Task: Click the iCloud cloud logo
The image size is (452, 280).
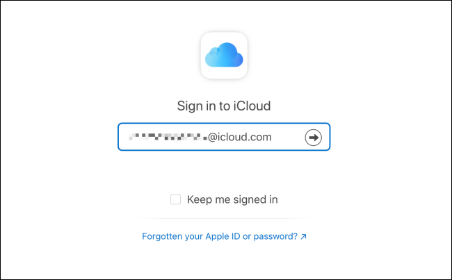Action: (224, 53)
